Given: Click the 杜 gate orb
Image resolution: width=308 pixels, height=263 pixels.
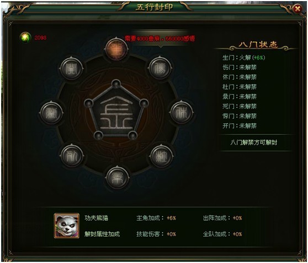Looking at the screenshot, I should pos(161,156).
